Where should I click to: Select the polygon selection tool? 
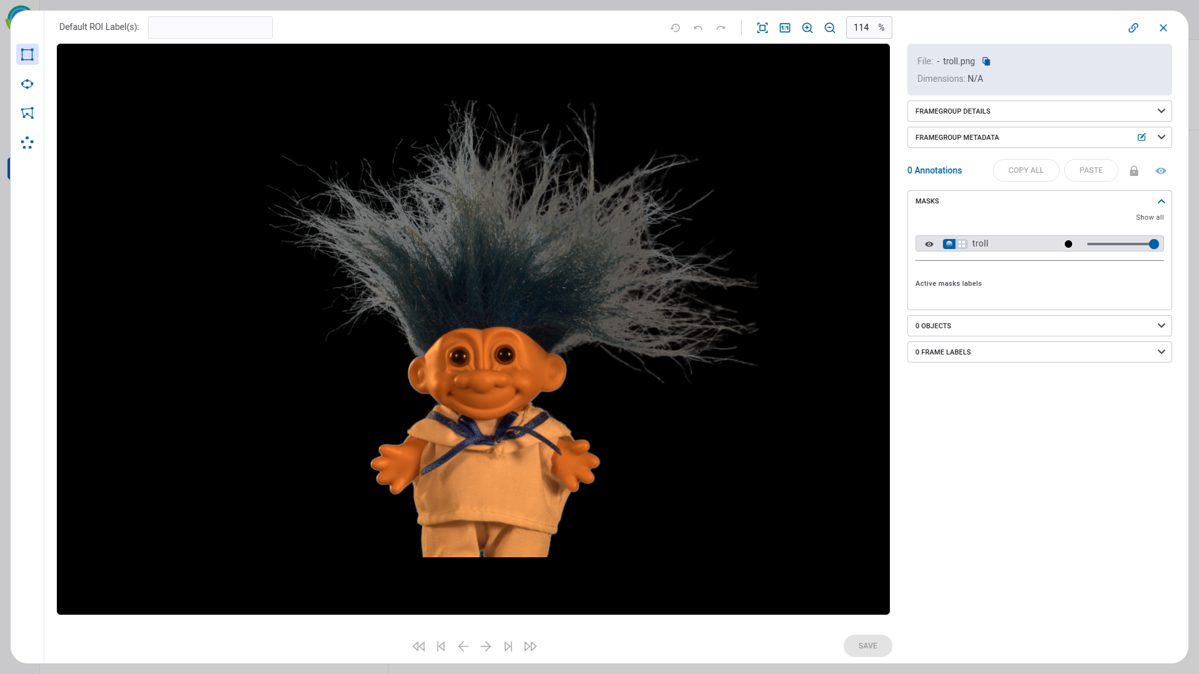(x=27, y=114)
